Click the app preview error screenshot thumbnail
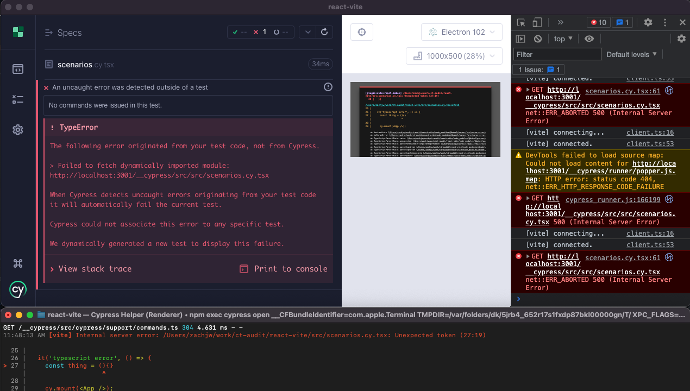 (425, 119)
